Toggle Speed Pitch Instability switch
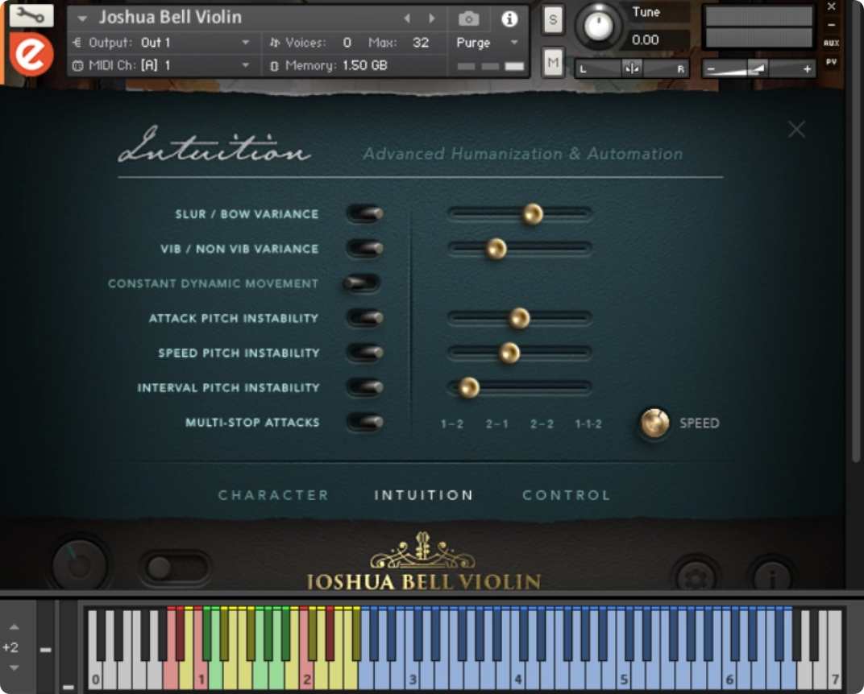This screenshot has height=694, width=864. [x=365, y=353]
